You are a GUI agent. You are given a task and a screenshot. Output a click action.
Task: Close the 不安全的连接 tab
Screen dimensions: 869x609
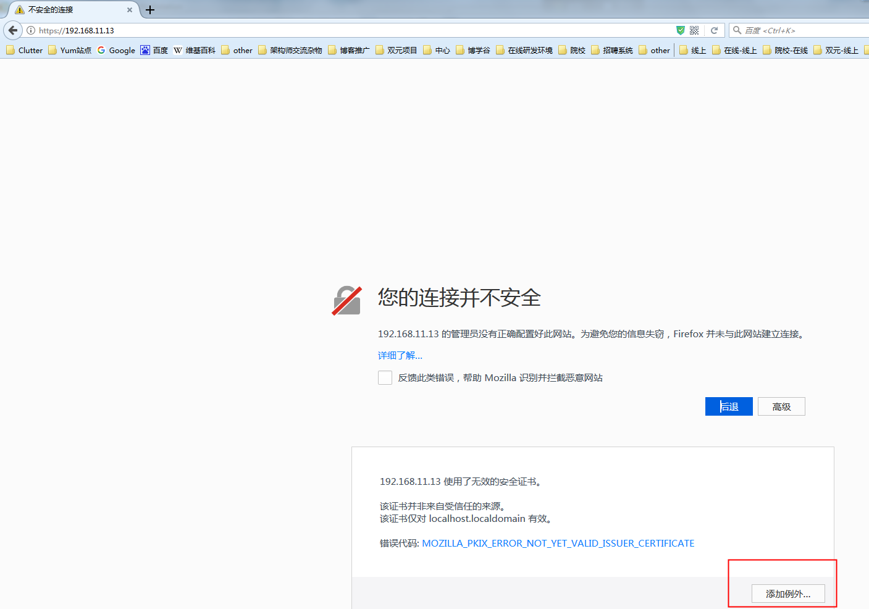click(x=130, y=10)
